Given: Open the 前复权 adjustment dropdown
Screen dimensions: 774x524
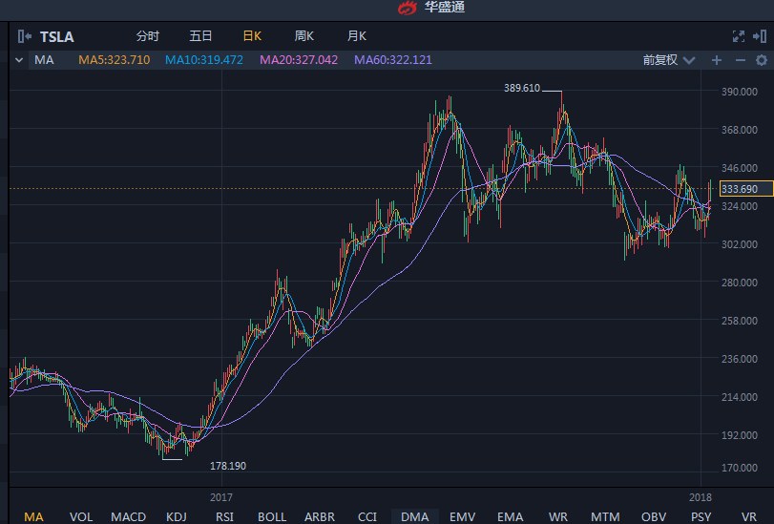Looking at the screenshot, I should coord(665,60).
